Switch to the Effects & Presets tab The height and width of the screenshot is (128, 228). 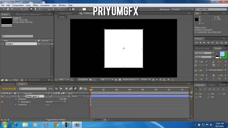(203, 48)
